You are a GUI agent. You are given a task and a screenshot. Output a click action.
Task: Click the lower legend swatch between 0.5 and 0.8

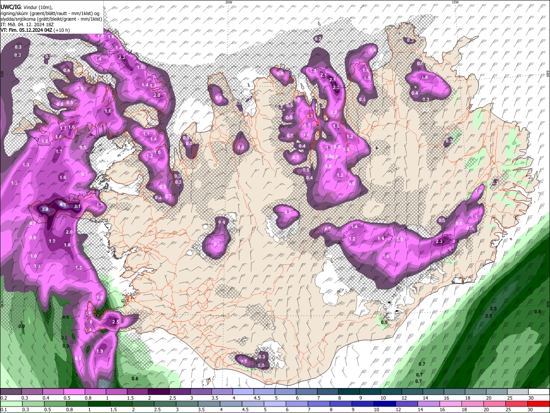(x=55, y=404)
